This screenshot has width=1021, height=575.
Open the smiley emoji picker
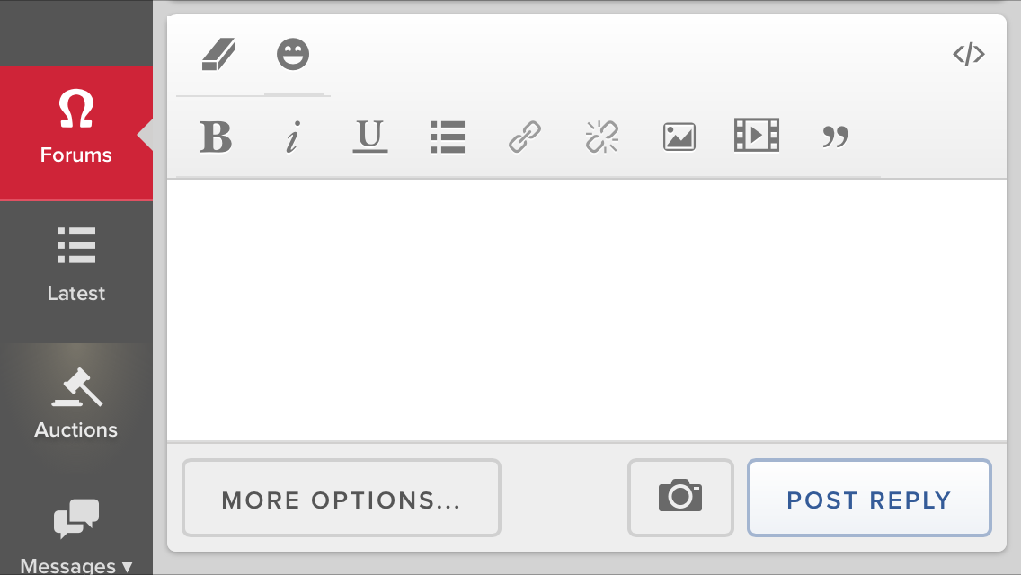point(293,55)
